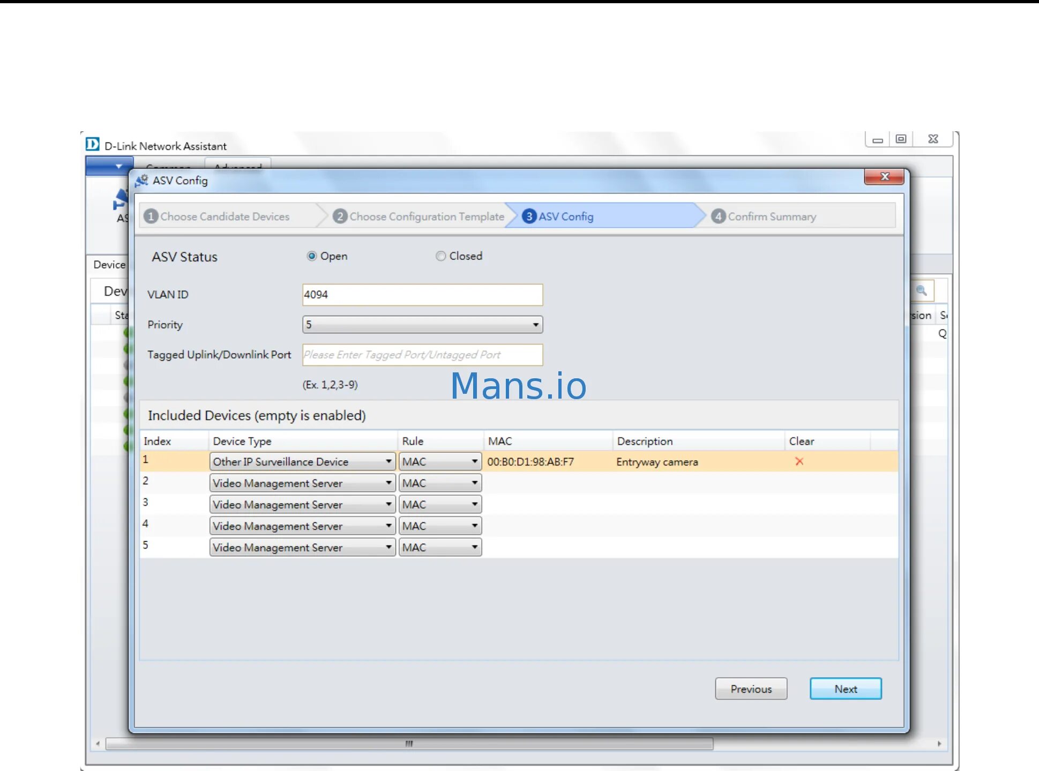Go to Choose Configuration Template step
1039x771 pixels.
click(x=418, y=216)
